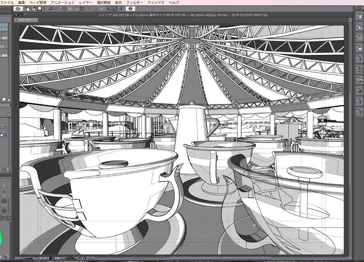364x262 pixels.
Task: Open the ファイル menu
Action: 7,3
